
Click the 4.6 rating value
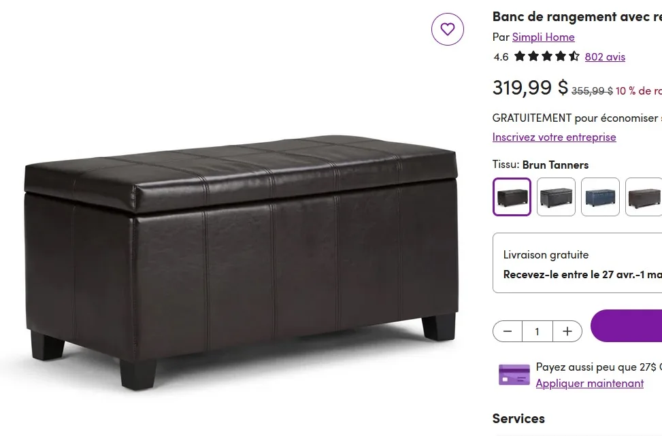tap(501, 56)
